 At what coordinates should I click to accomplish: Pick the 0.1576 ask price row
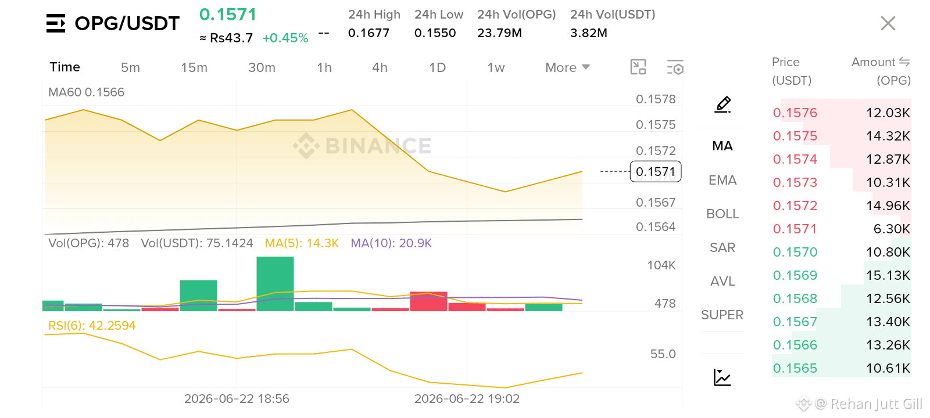pyautogui.click(x=841, y=113)
